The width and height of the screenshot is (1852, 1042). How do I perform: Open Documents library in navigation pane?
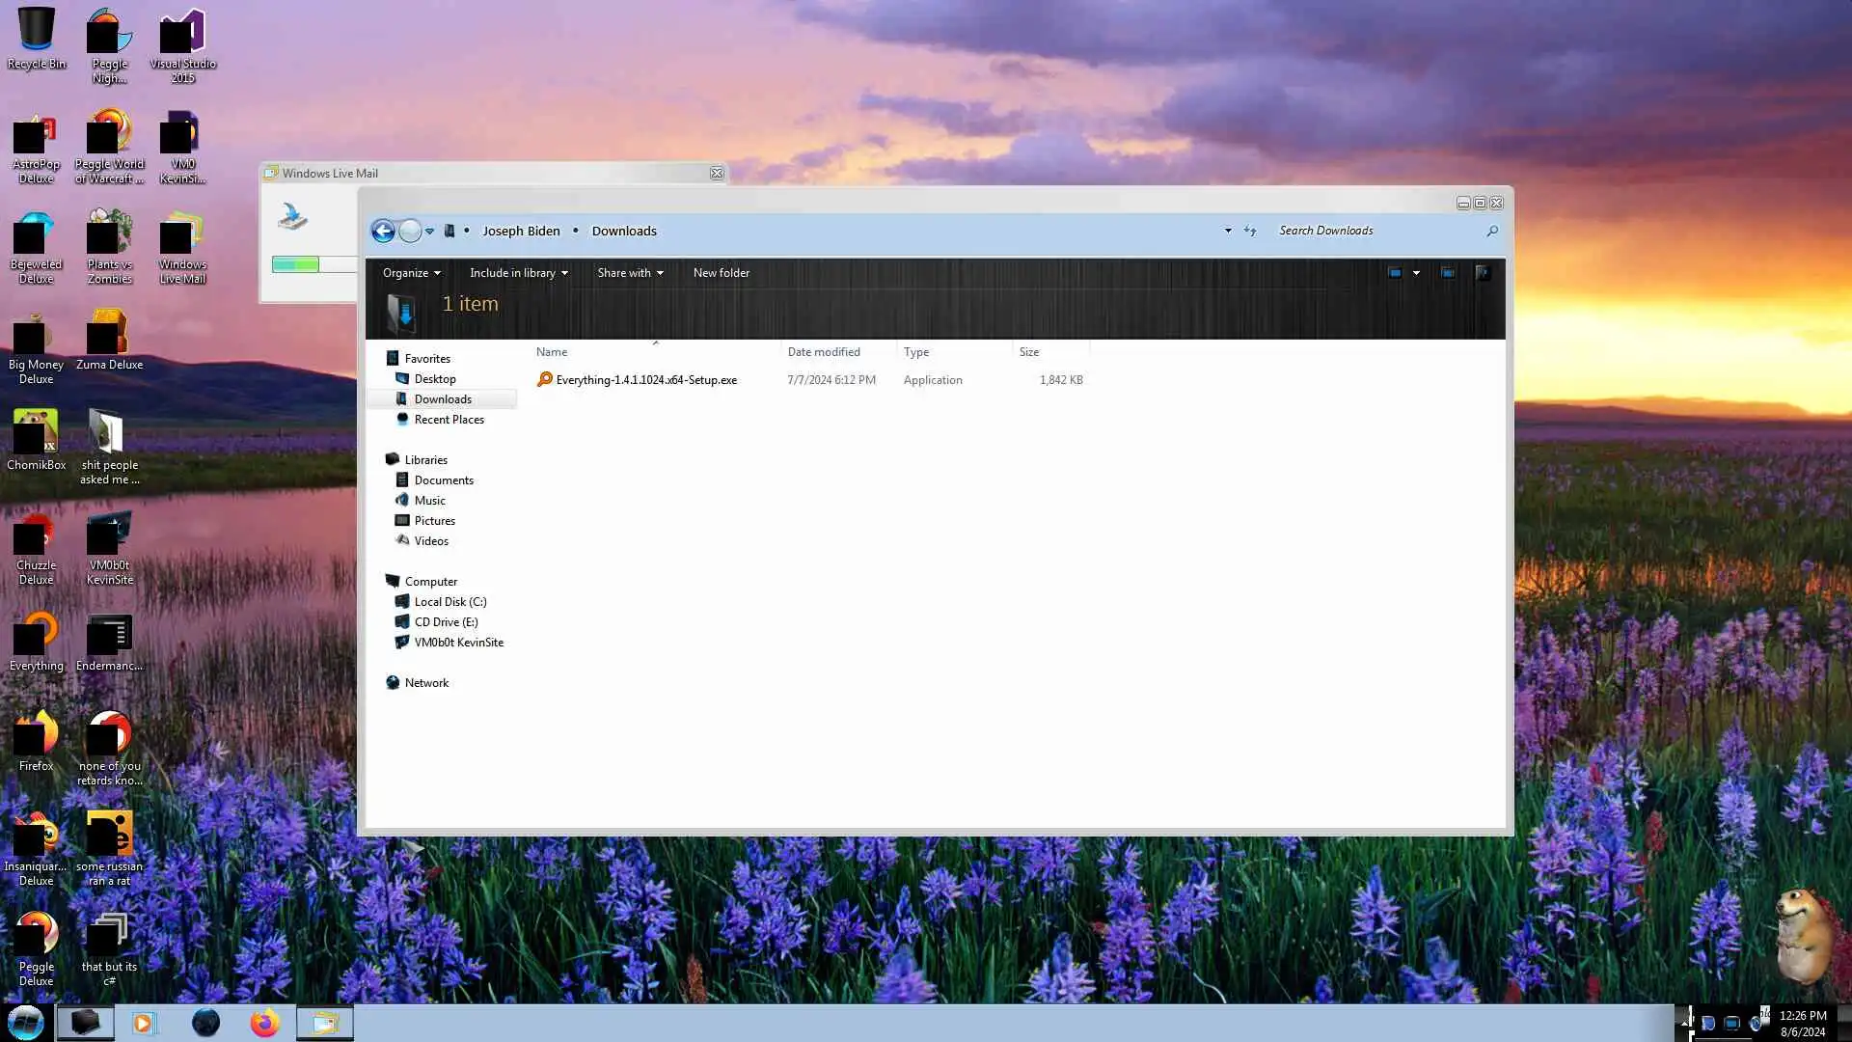[x=444, y=480]
